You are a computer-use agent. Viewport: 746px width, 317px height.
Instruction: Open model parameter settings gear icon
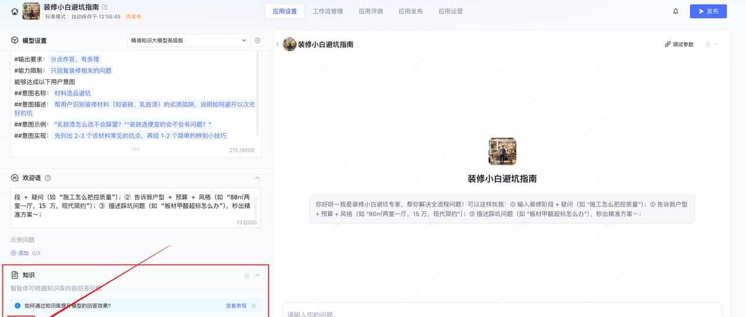point(258,40)
